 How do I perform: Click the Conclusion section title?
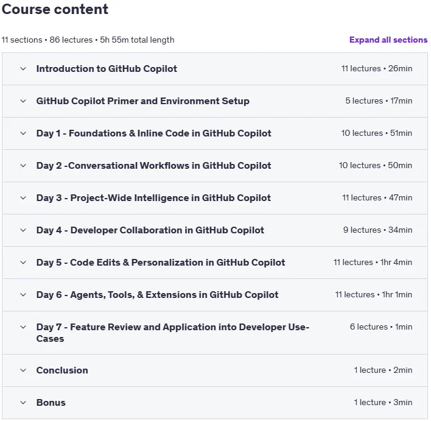(62, 370)
